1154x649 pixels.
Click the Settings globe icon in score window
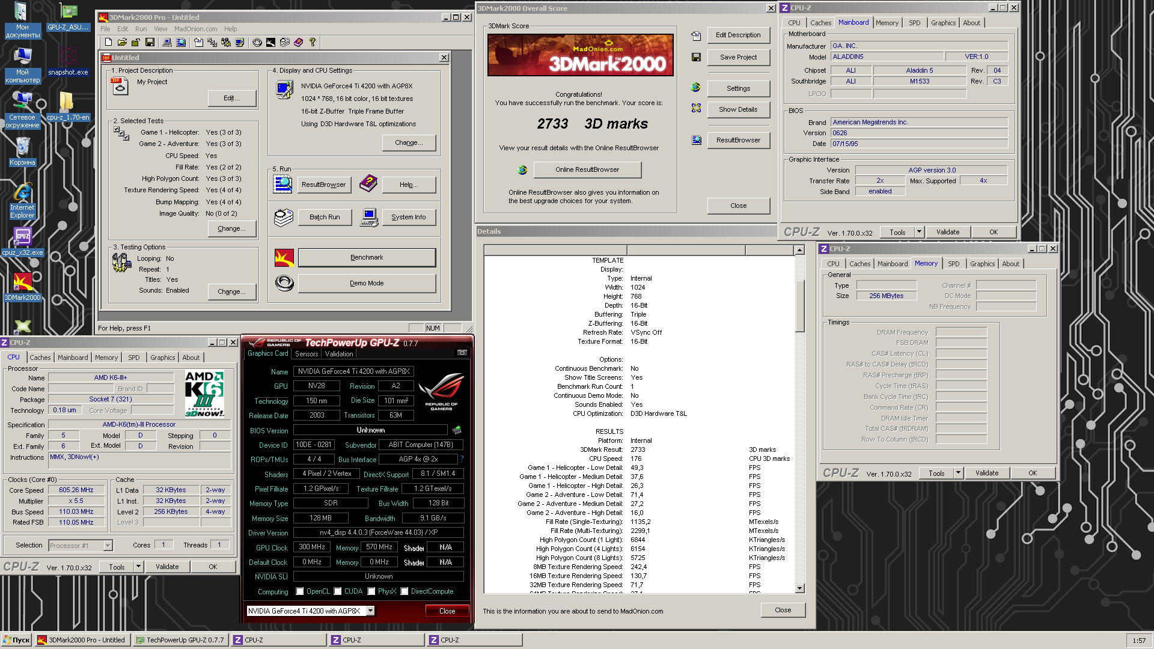coord(696,88)
